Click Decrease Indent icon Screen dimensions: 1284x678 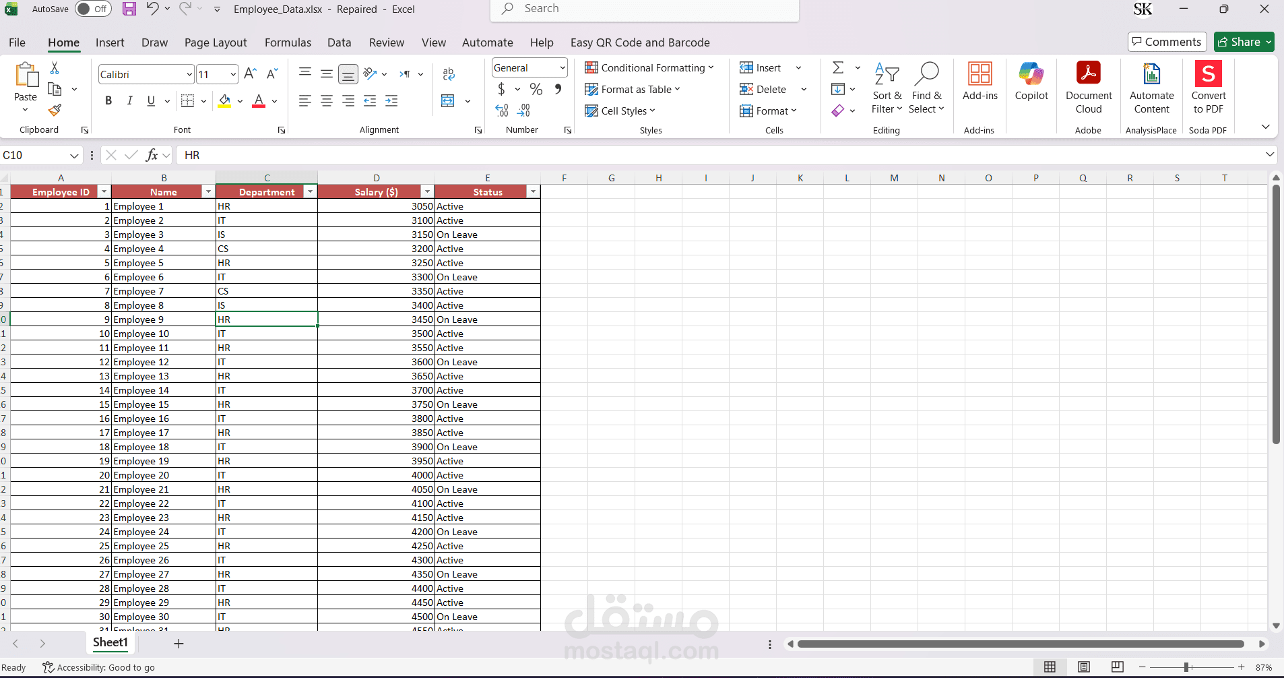[x=370, y=101]
